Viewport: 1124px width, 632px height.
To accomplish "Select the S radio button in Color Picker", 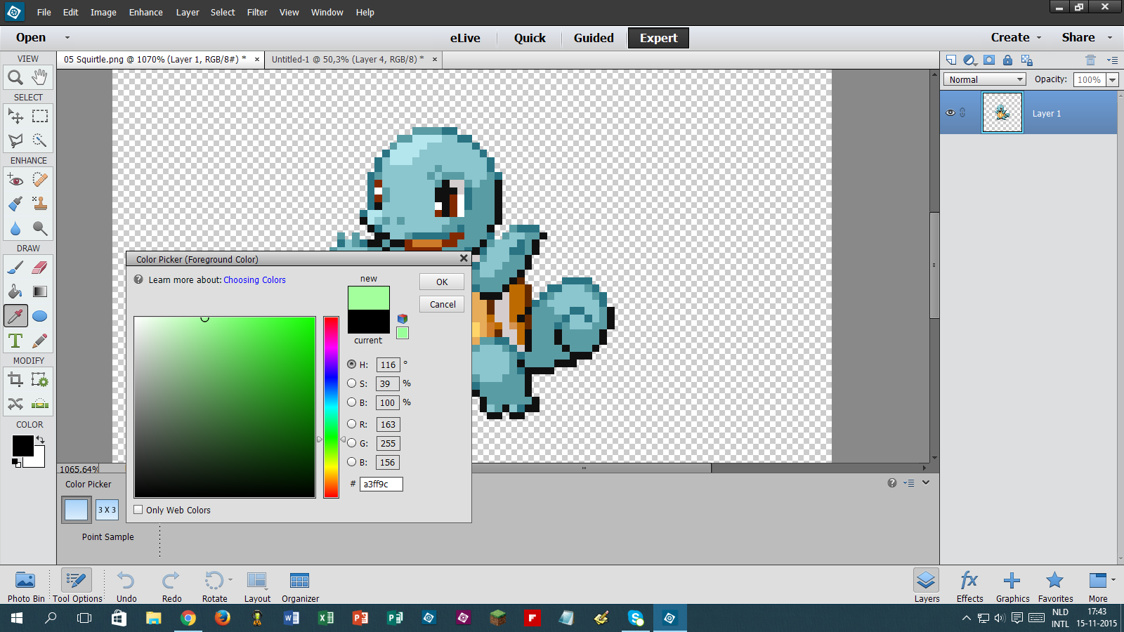I will (x=351, y=383).
